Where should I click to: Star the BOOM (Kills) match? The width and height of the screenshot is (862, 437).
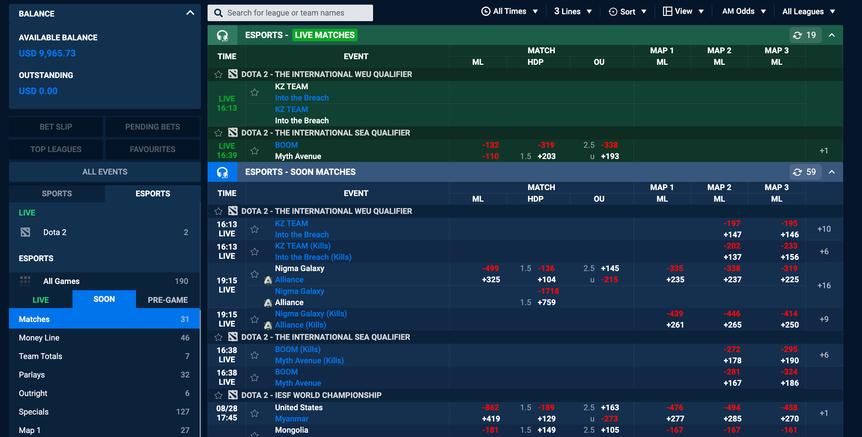[x=255, y=355]
